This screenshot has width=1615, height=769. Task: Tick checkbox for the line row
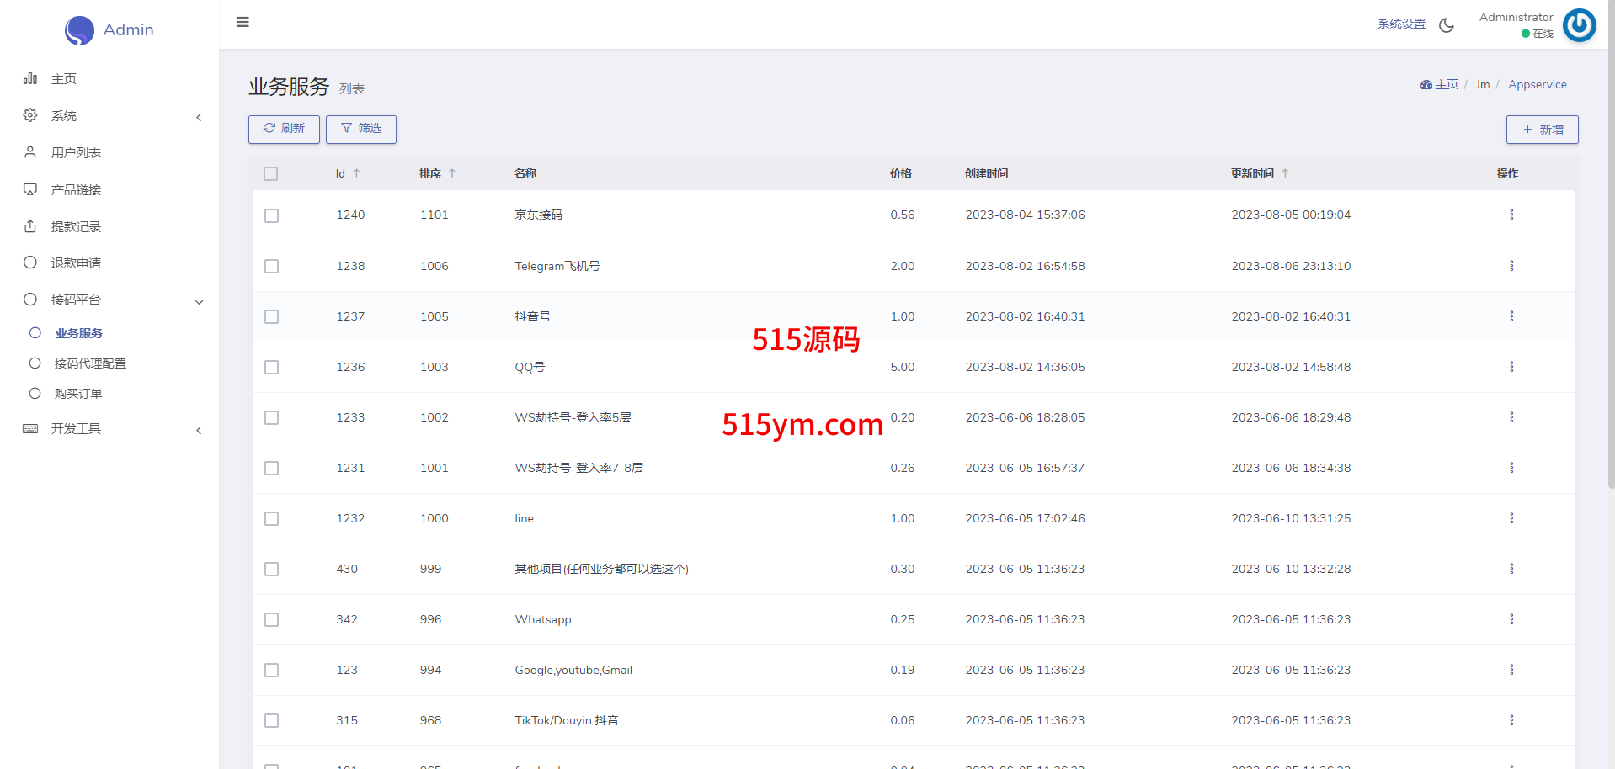tap(271, 519)
